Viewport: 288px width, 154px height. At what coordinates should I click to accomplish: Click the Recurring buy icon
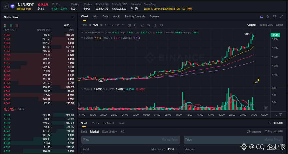[249, 132]
